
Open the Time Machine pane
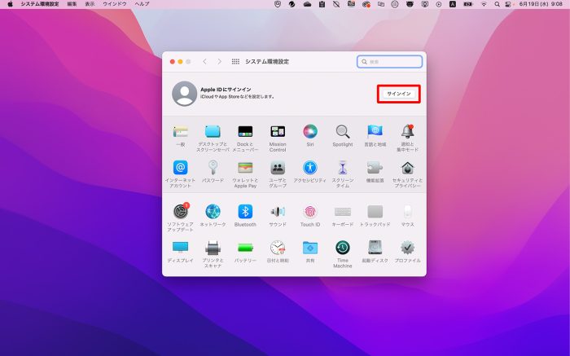(343, 248)
